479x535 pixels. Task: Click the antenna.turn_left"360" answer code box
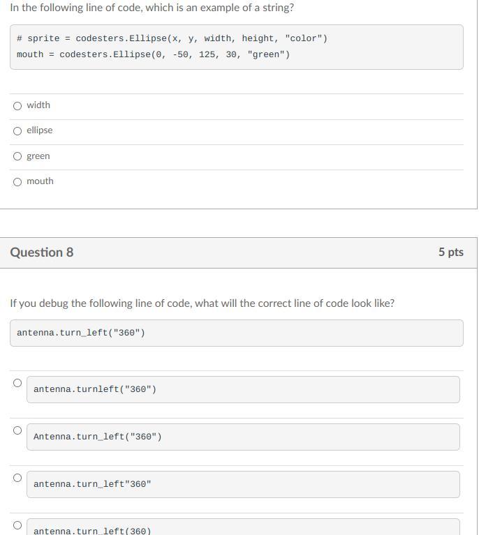(x=243, y=484)
